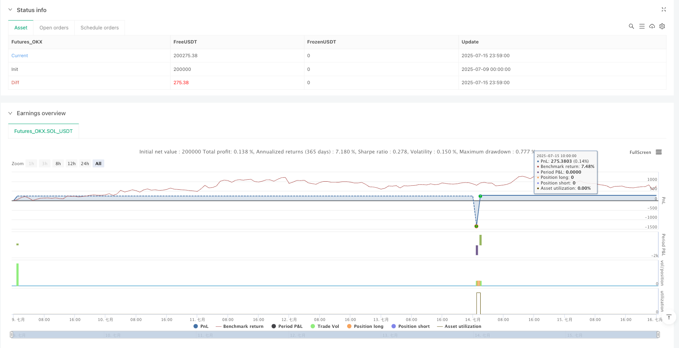Toggle the PnL series in legend
679x348 pixels.
coord(201,326)
